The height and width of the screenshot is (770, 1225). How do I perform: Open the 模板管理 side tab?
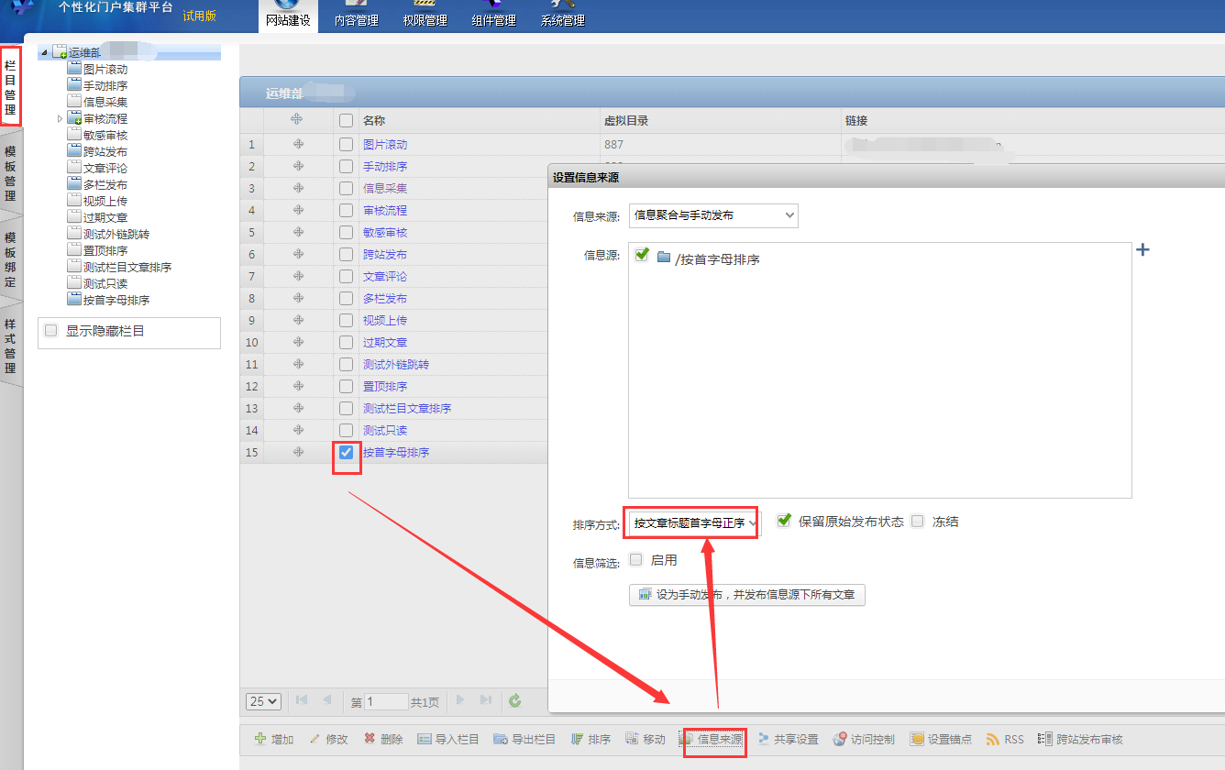pos(10,173)
